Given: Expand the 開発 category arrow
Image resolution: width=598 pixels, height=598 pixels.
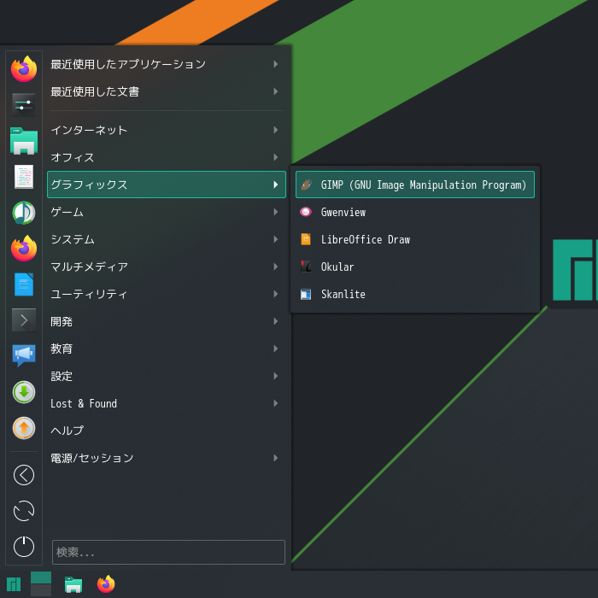Looking at the screenshot, I should (275, 321).
